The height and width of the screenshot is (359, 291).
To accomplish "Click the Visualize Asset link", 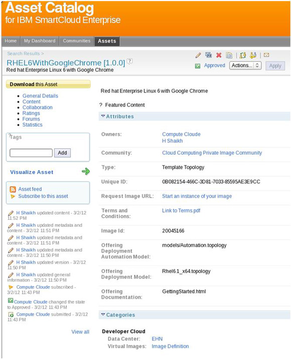I will 32,172.
